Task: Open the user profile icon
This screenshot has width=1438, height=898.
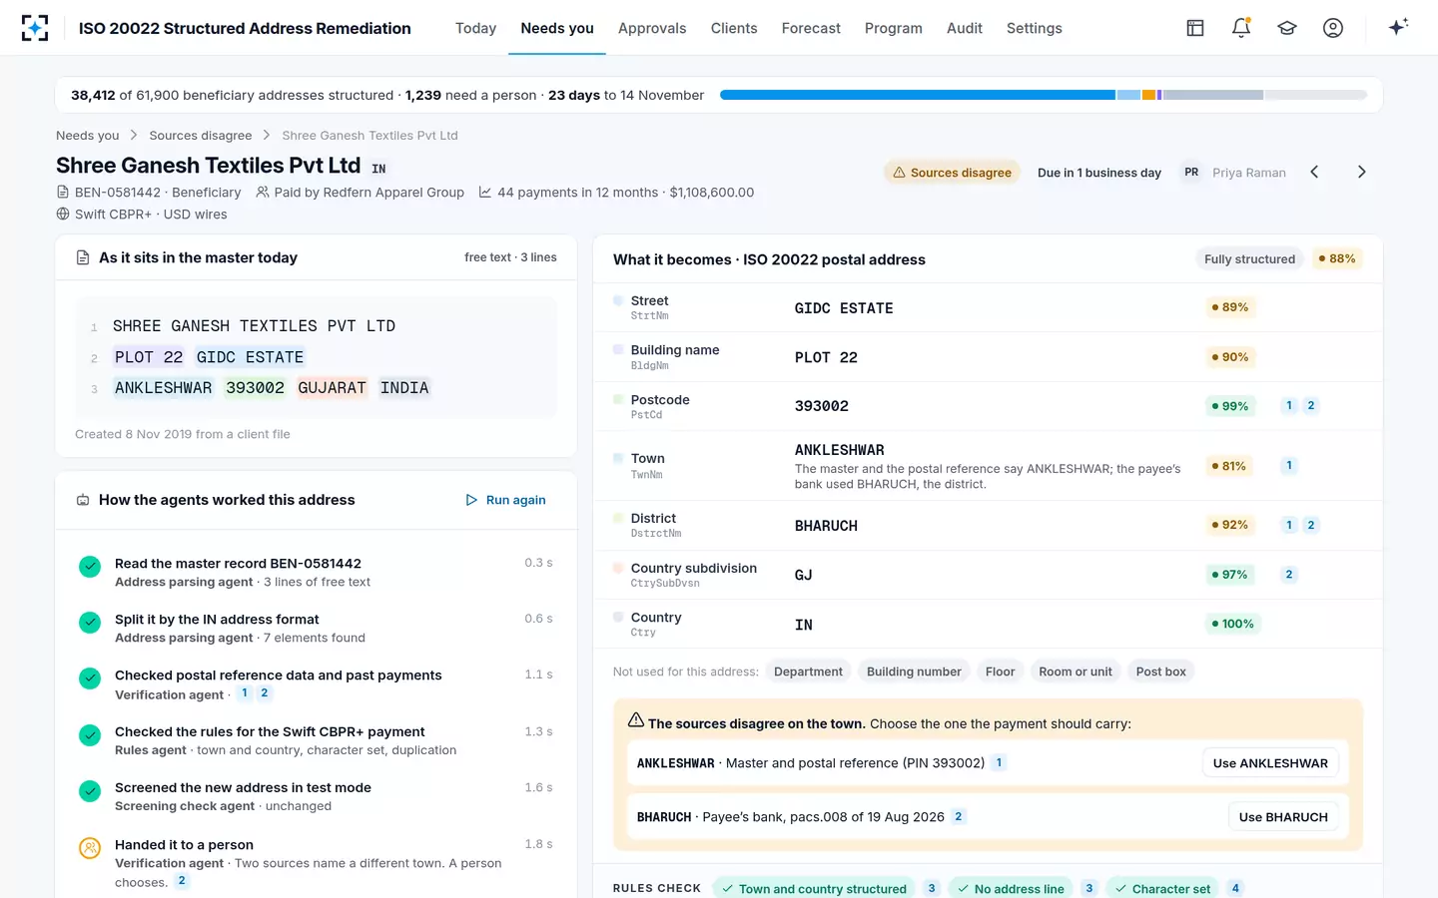Action: [x=1333, y=28]
